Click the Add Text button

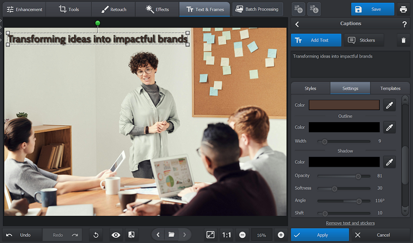tap(316, 40)
